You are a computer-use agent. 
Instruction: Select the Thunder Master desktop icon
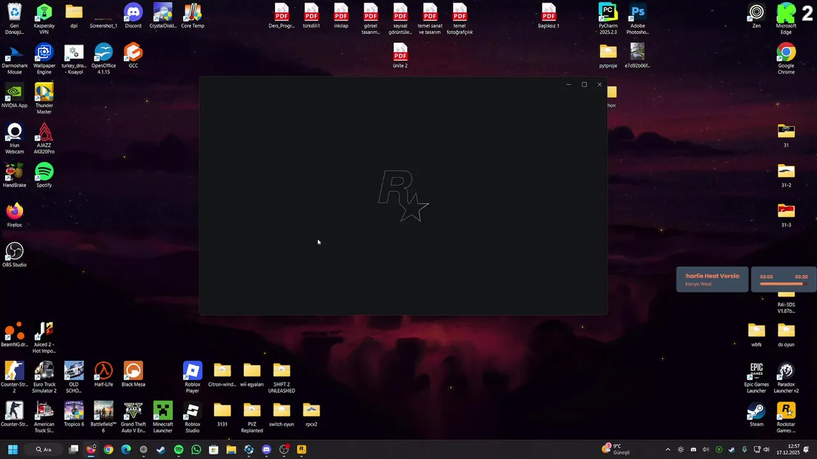[x=44, y=98]
